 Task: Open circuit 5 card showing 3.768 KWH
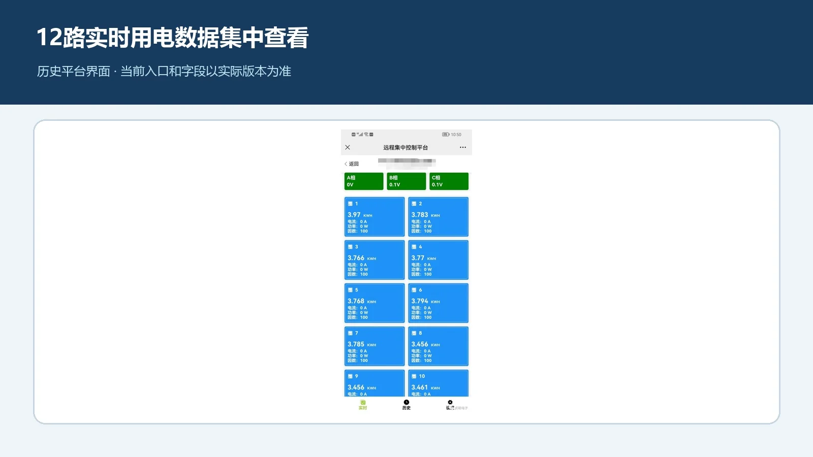[374, 303]
